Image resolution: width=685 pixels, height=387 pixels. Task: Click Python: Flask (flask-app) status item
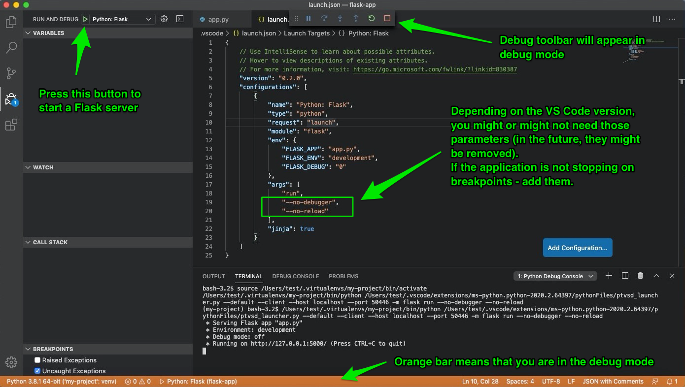click(x=199, y=382)
